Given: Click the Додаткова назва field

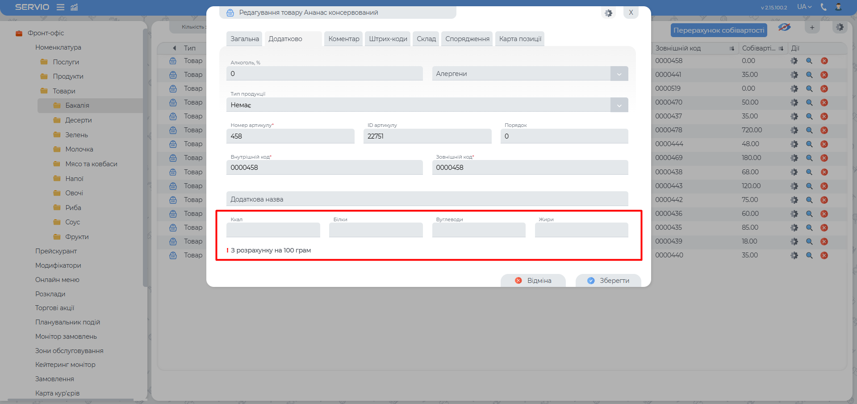Looking at the screenshot, I should coord(427,199).
